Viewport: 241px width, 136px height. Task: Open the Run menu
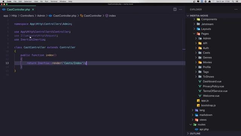(x=47, y=2)
